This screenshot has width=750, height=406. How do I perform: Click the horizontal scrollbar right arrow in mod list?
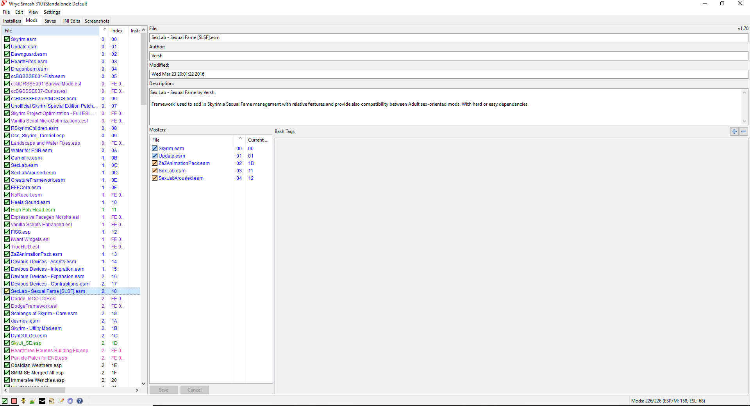click(x=137, y=390)
